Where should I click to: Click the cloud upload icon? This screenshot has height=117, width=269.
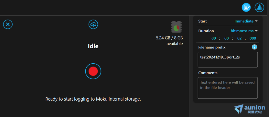click(93, 24)
